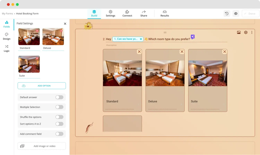Open the Design panel in sidebar
Image resolution: width=260 pixels, height=155 pixels.
[x=7, y=36]
